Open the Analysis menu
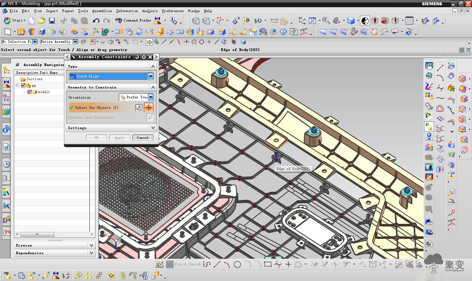This screenshot has width=472, height=281. (150, 11)
